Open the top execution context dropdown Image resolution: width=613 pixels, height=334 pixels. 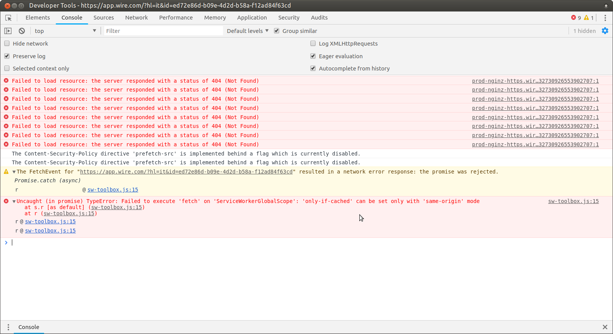(65, 31)
